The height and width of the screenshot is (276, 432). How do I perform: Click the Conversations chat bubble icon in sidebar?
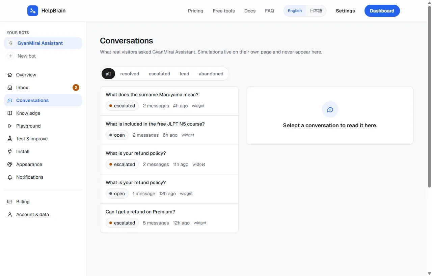tap(10, 100)
